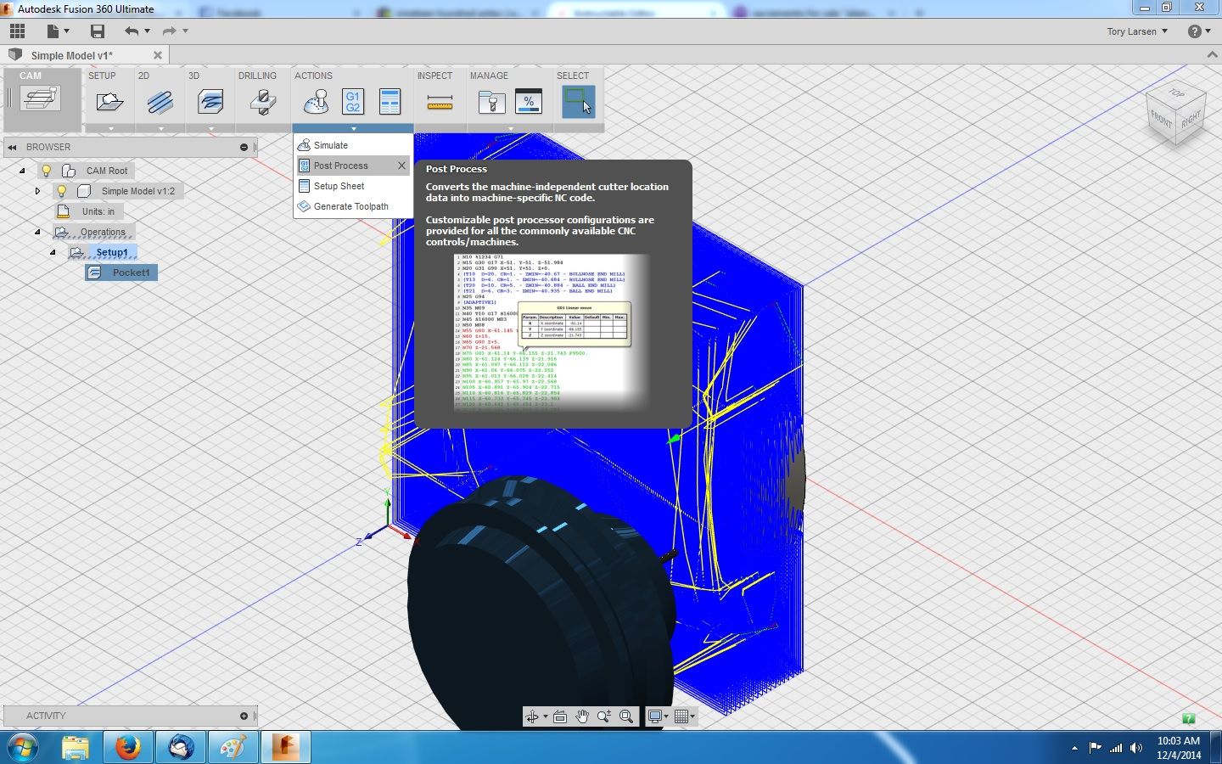Open the G1 G2 Post Process tool

352,102
